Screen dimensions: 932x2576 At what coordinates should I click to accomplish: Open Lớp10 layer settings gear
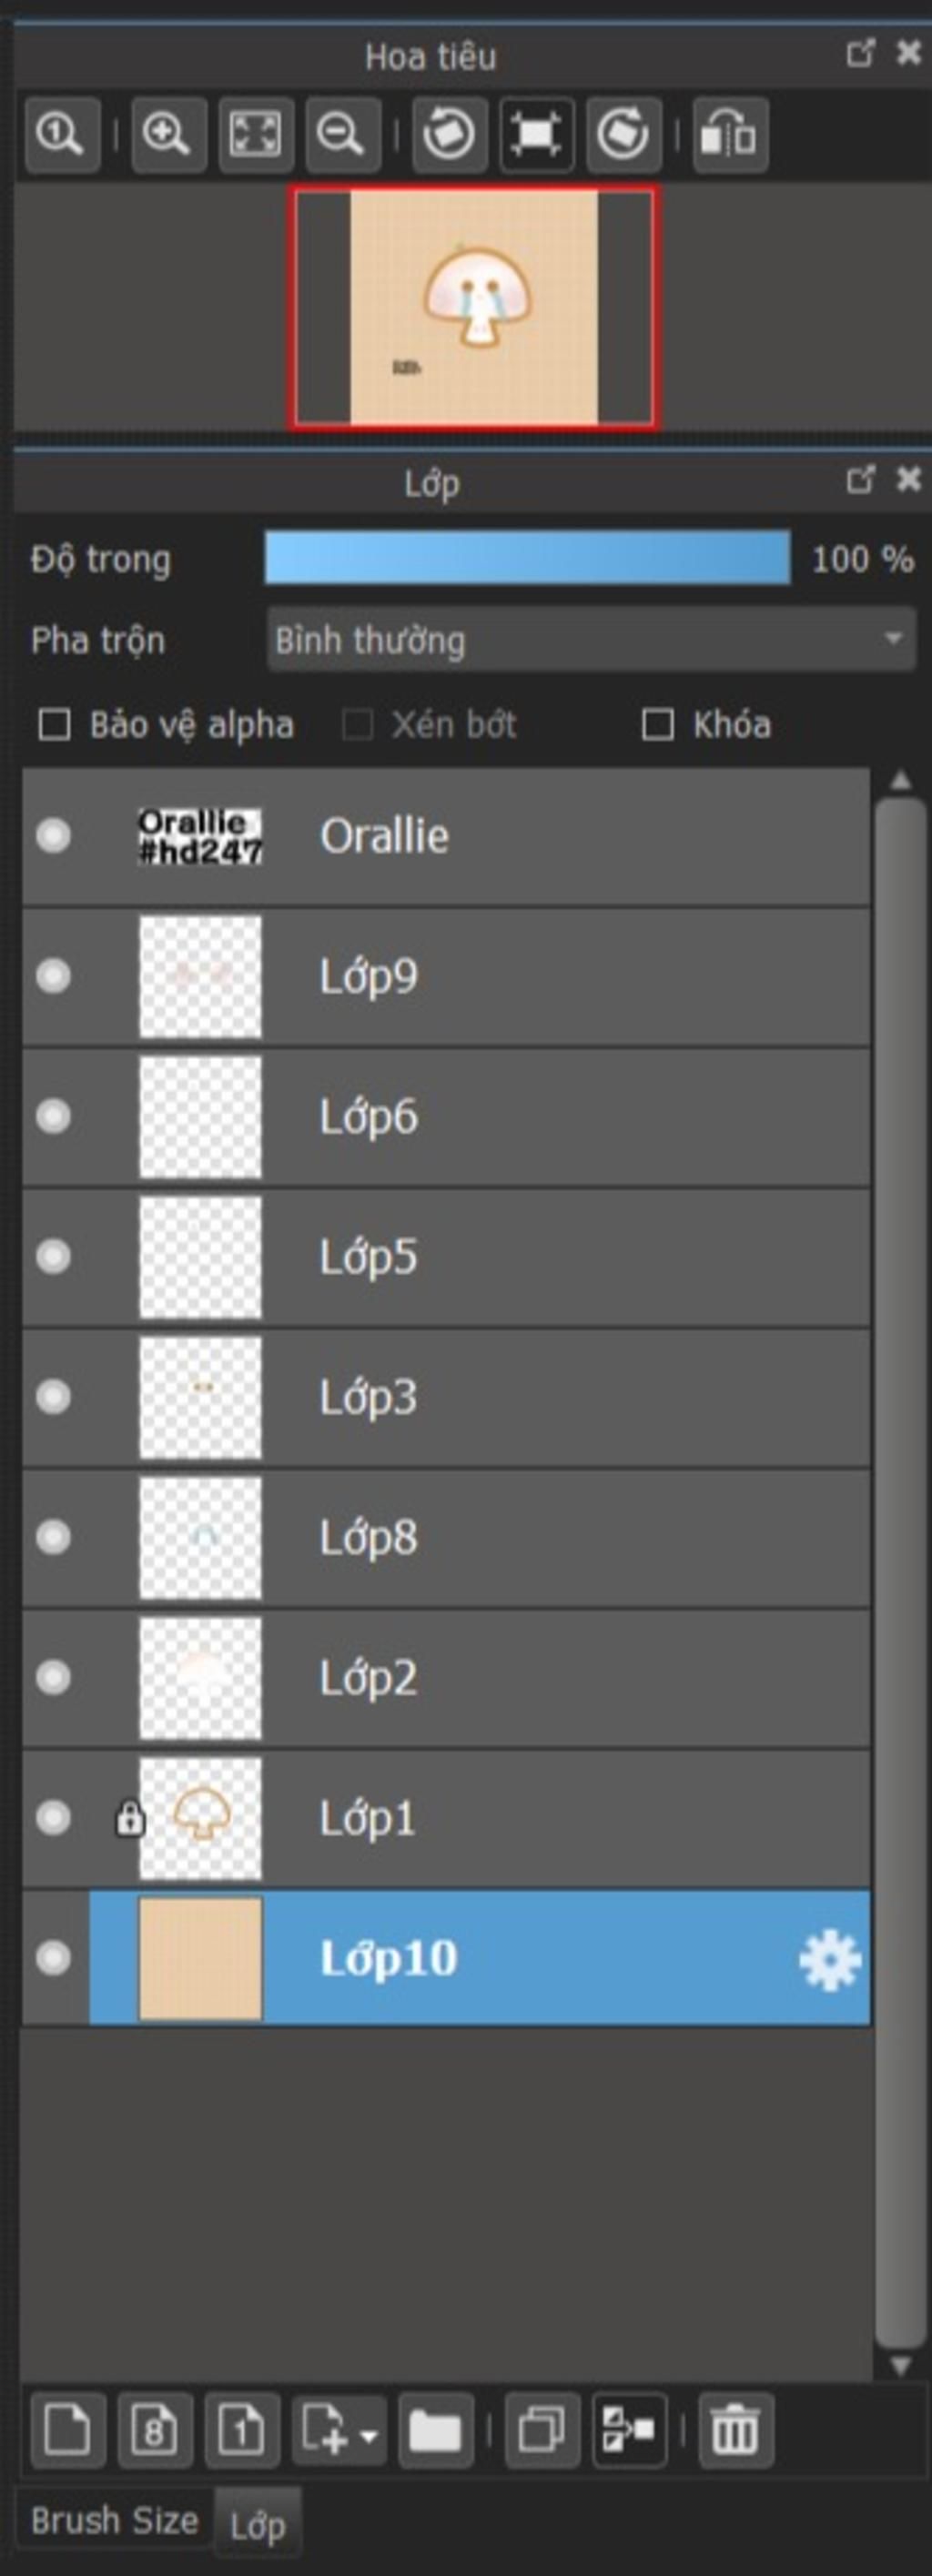click(830, 1961)
